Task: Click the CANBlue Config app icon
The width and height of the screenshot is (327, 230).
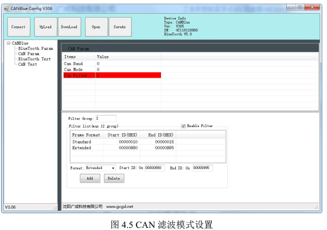Action: tap(6, 8)
